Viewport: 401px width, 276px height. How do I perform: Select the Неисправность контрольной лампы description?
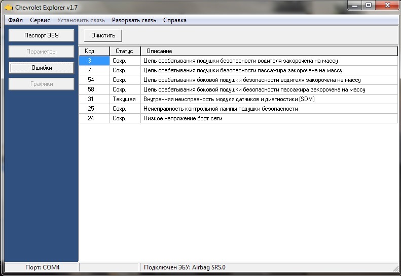tap(269, 109)
